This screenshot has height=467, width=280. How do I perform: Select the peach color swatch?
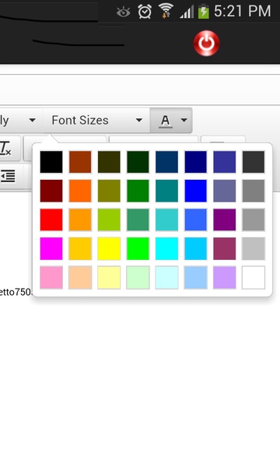pyautogui.click(x=80, y=277)
